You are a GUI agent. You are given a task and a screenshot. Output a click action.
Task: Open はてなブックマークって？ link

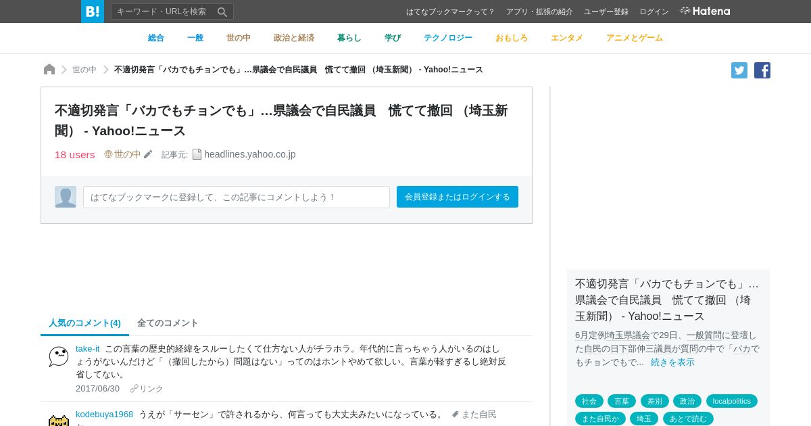[x=451, y=11]
